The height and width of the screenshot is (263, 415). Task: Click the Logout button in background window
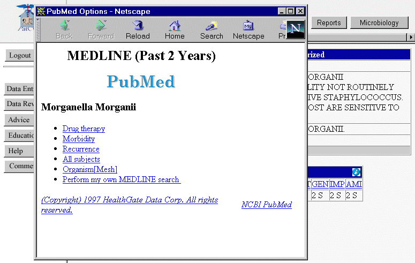click(20, 55)
